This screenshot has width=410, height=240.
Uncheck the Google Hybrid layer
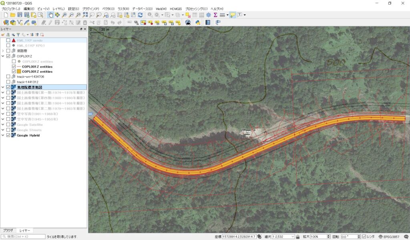pos(8,135)
